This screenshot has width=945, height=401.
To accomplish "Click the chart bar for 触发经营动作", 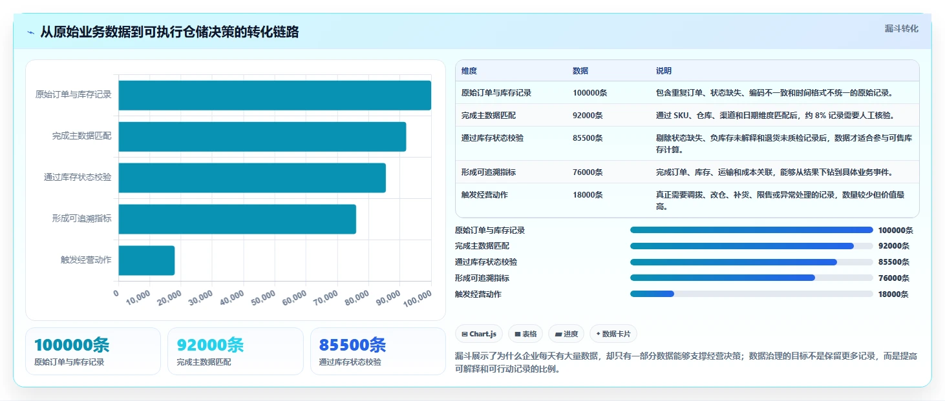I will pyautogui.click(x=147, y=260).
